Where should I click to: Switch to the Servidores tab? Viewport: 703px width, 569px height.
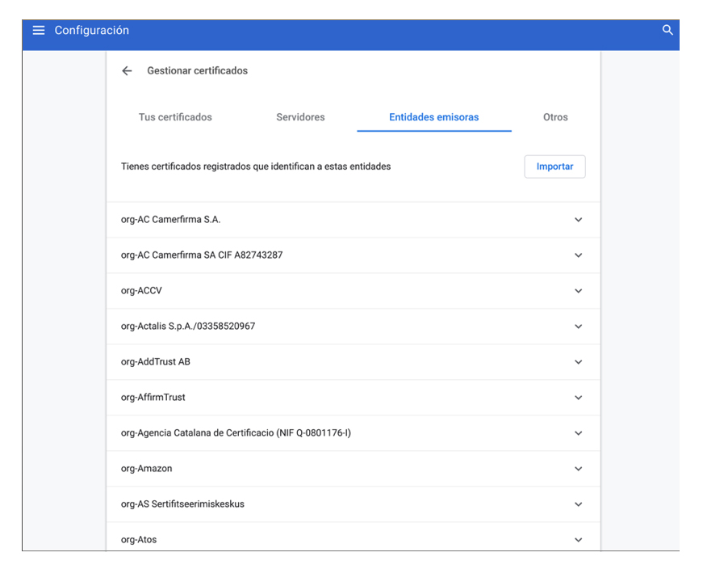pyautogui.click(x=300, y=117)
